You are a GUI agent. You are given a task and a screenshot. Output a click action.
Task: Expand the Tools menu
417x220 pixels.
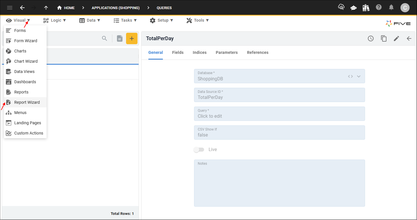click(x=198, y=20)
